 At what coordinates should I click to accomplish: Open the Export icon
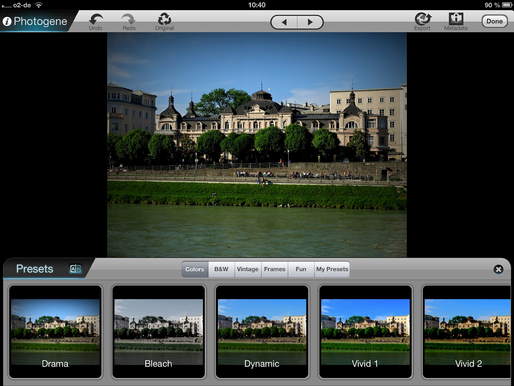point(423,19)
